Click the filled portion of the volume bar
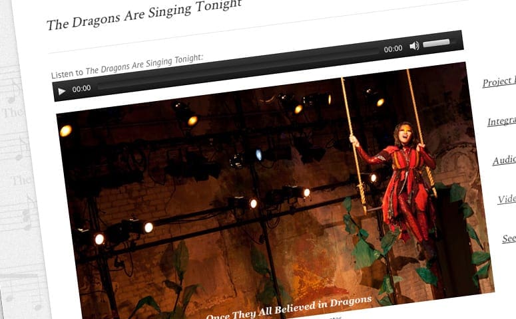 [x=436, y=43]
